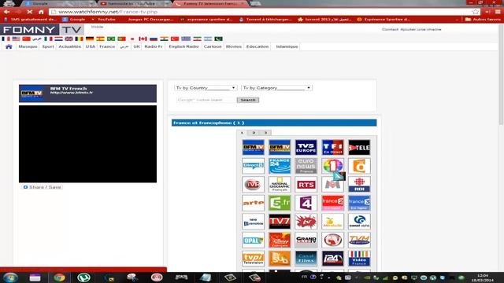This screenshot has height=283, width=504.
Task: Click the black video player area
Action: click(x=87, y=144)
